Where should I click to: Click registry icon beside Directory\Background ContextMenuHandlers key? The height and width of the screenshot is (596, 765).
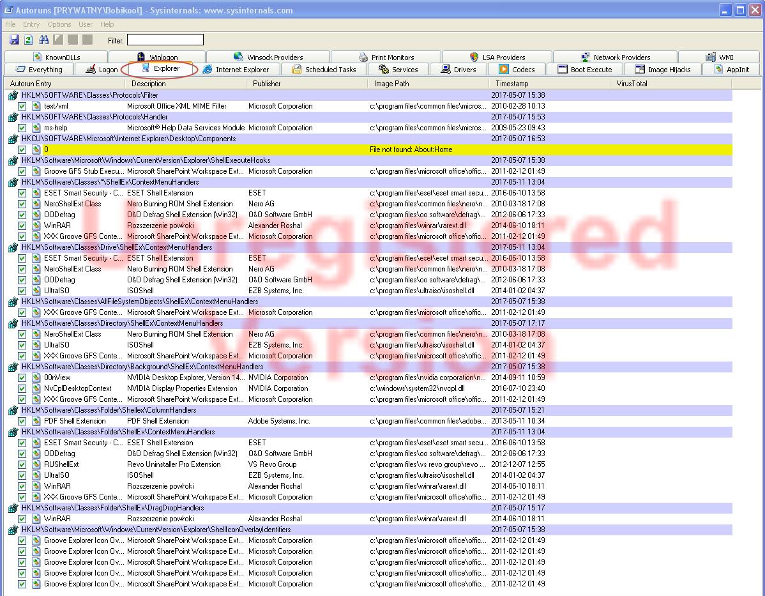[13, 367]
